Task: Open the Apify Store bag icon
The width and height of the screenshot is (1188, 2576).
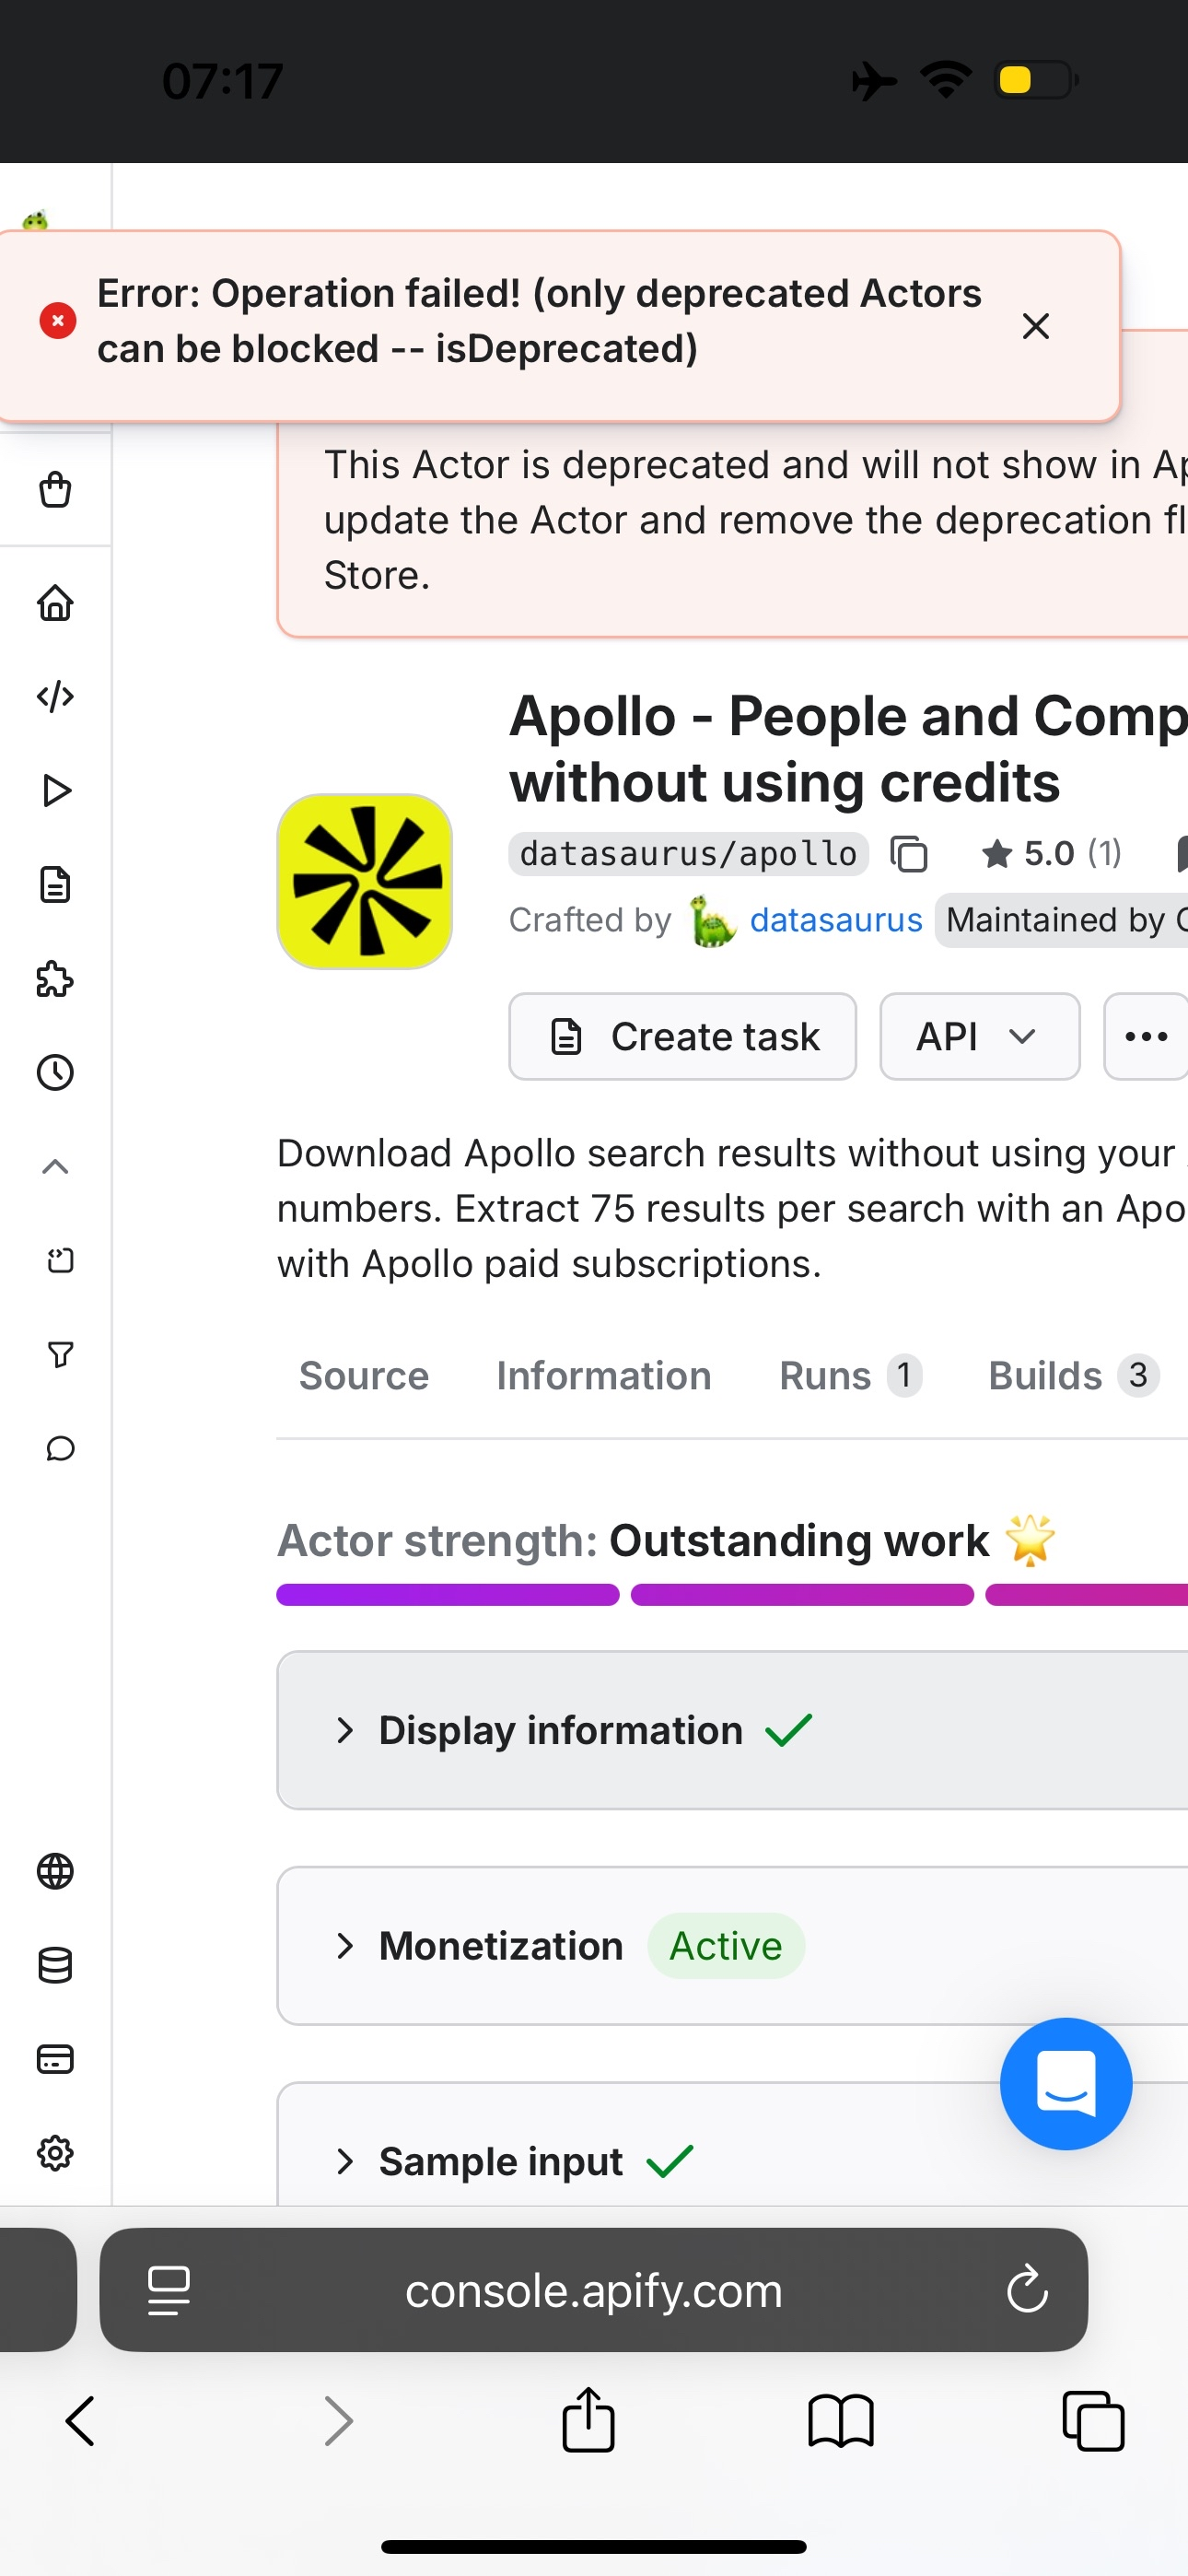Action: (x=55, y=490)
